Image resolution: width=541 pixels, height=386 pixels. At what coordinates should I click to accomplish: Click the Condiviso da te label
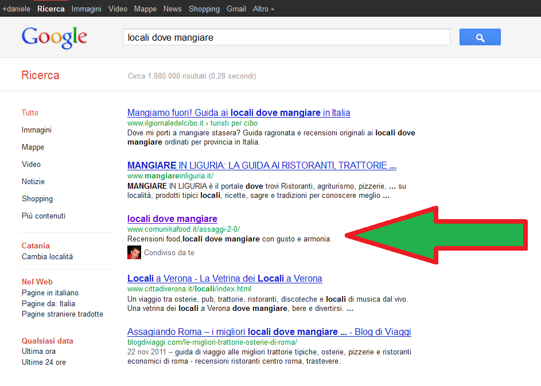point(169,253)
